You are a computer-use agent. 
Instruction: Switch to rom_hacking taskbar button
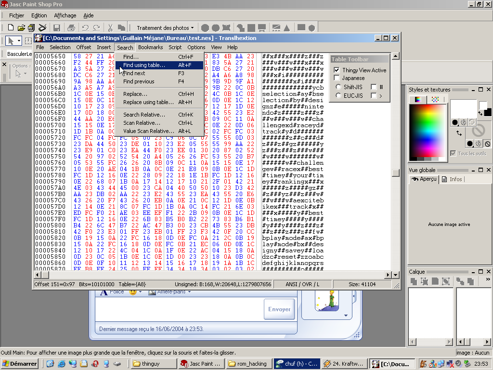point(248,364)
